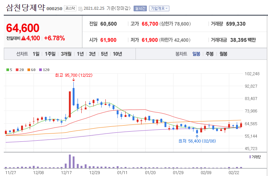Click the 45,723 price axis label
Viewport: 268px width, 176px height.
251,149
